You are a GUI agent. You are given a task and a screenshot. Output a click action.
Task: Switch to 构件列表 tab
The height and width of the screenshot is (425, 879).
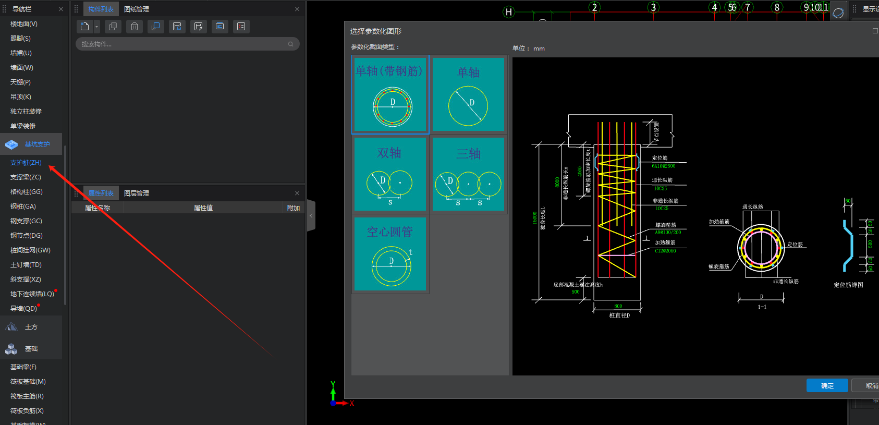[x=101, y=9]
